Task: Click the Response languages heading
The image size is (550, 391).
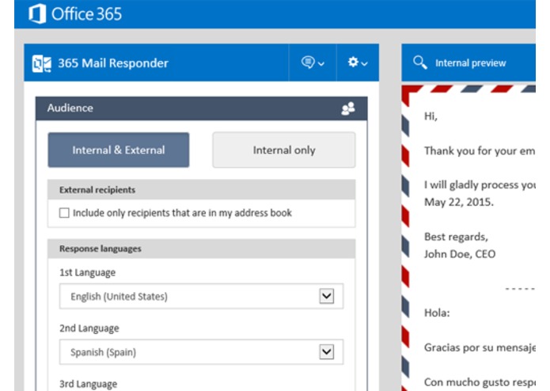Action: click(x=101, y=249)
